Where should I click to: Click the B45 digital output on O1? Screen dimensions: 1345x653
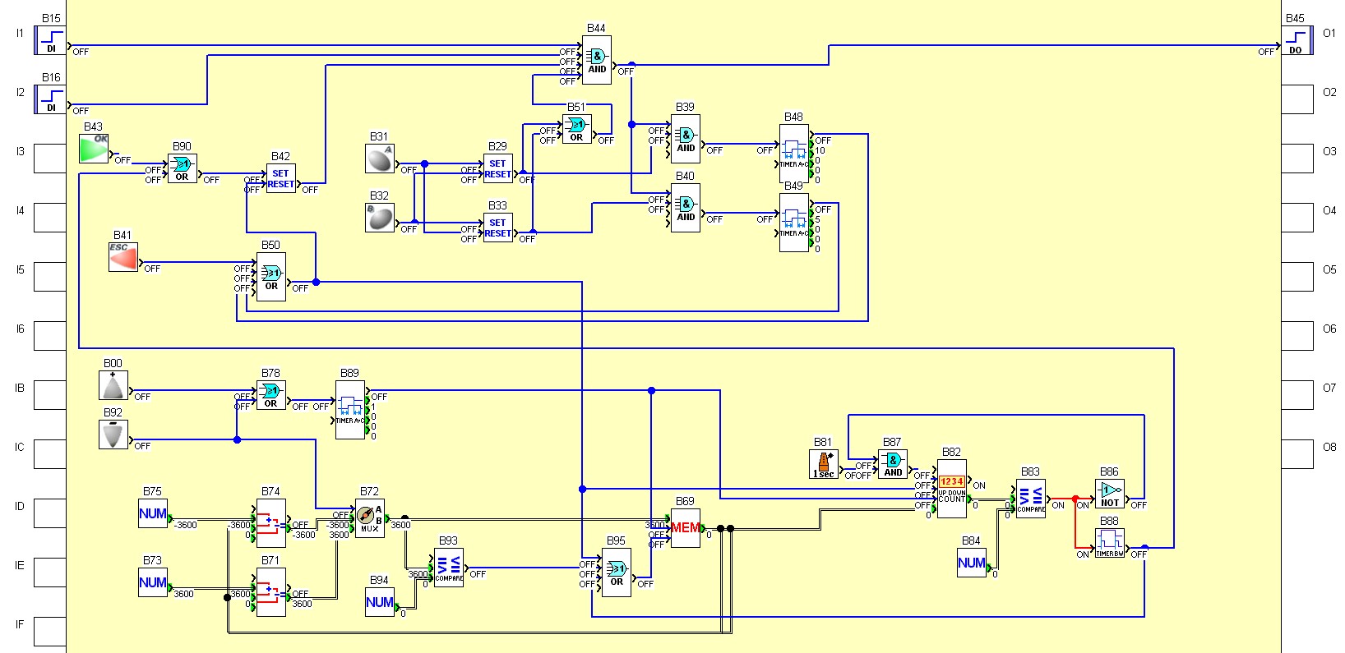tap(1296, 40)
